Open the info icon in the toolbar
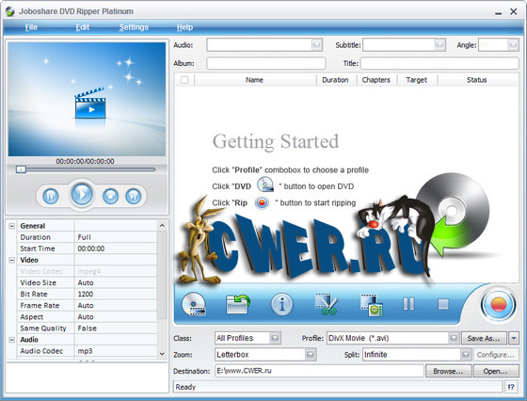The image size is (527, 401). tap(281, 304)
